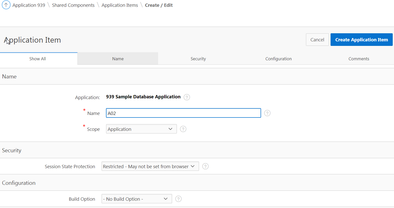Open help for Build Option
The width and height of the screenshot is (394, 208).
pos(178,199)
